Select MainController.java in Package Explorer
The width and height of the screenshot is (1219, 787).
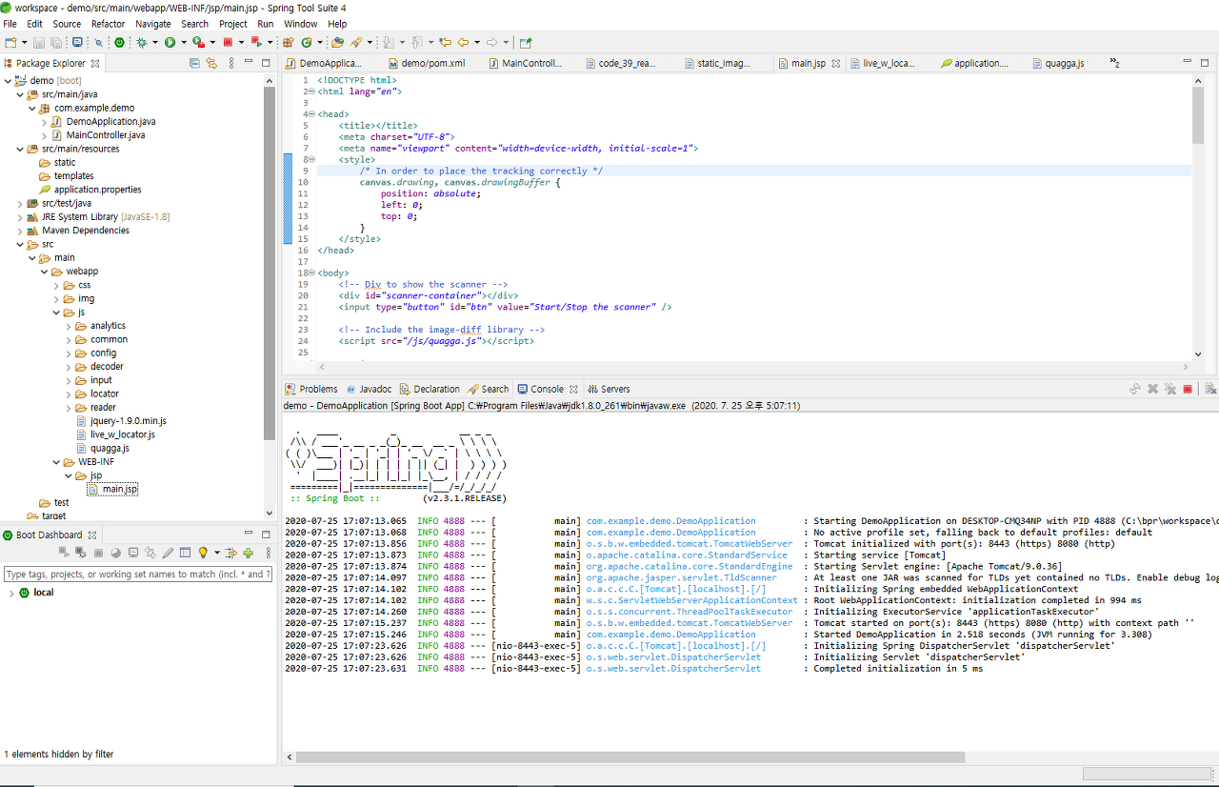tap(106, 135)
